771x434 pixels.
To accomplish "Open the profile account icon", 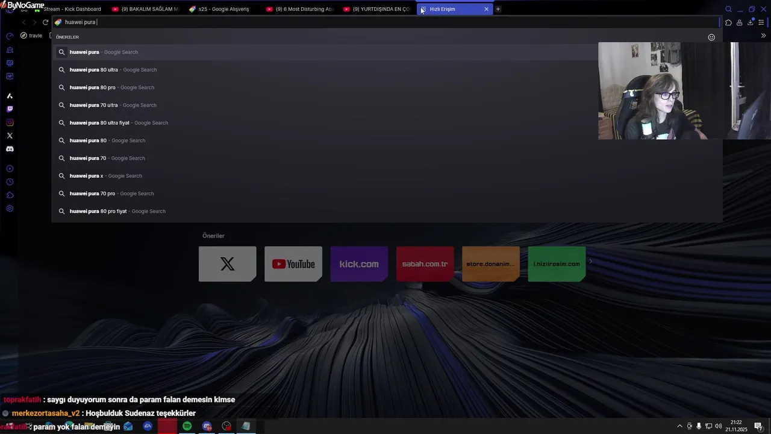I will click(x=739, y=23).
